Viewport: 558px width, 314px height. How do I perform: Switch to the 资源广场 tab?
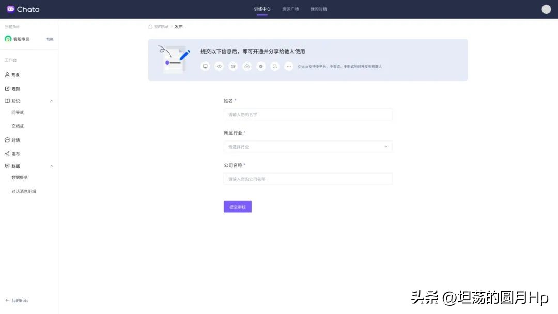point(290,9)
